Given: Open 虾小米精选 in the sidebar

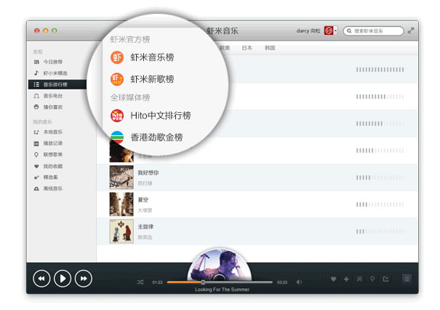Looking at the screenshot, I should pos(55,73).
